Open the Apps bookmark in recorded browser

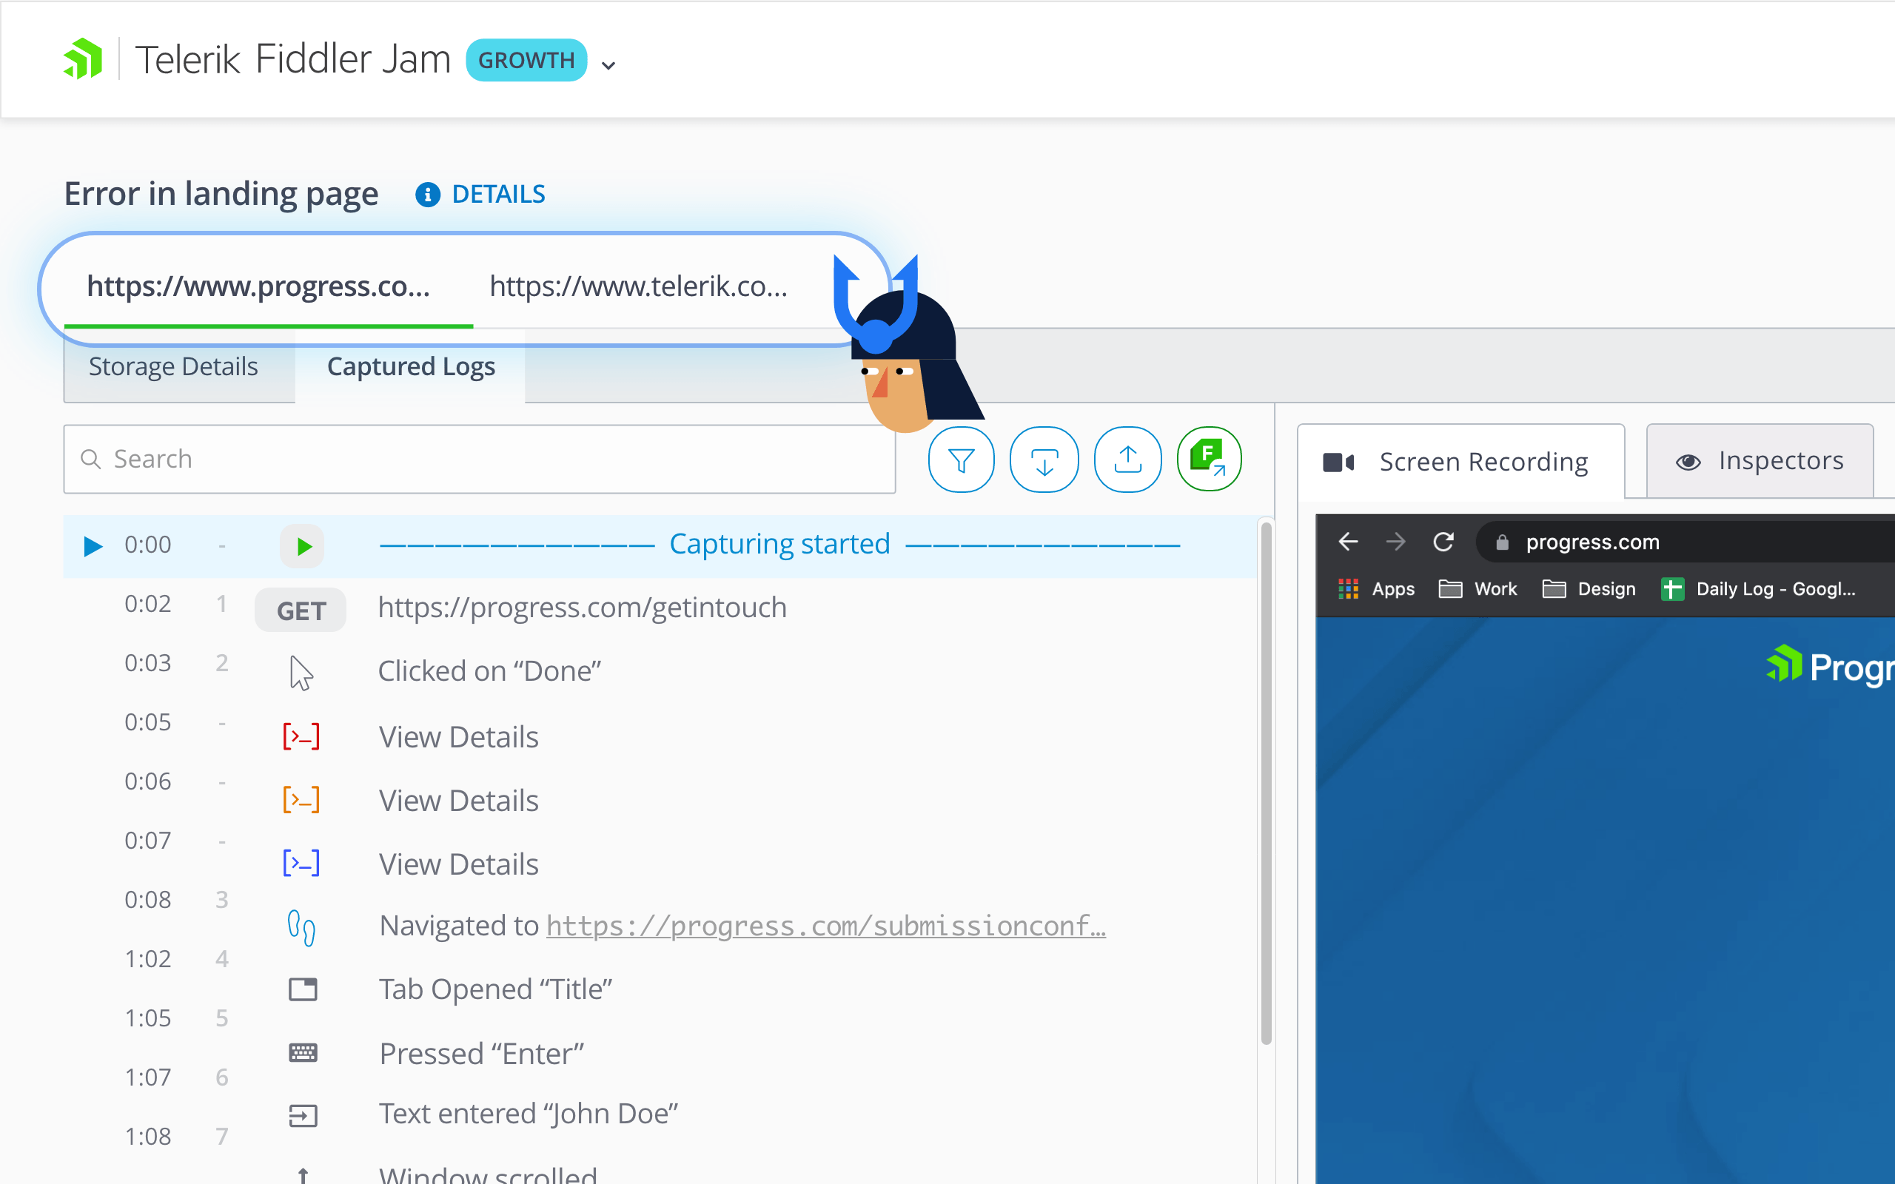tap(1376, 589)
